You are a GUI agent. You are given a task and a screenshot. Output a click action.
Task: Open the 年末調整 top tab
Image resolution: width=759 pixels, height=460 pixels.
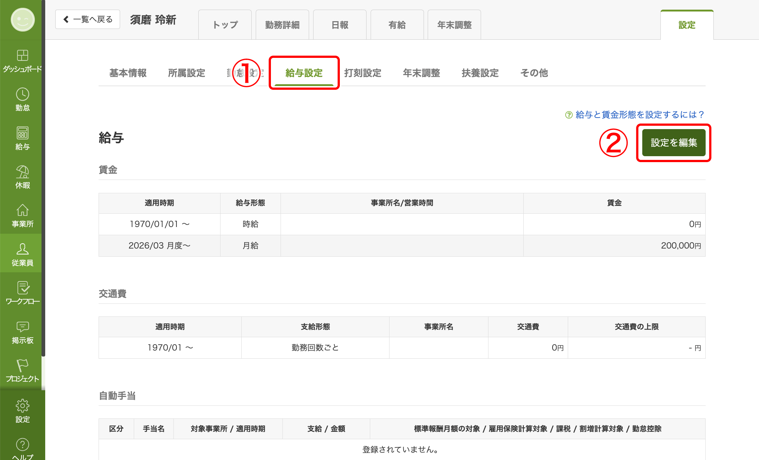(454, 25)
